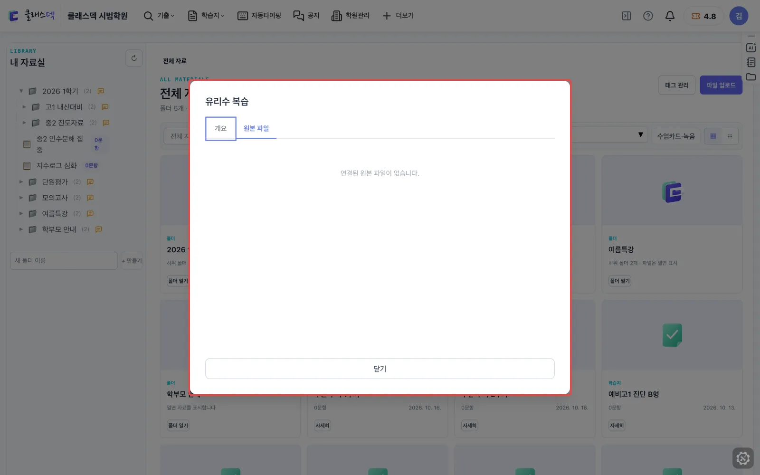Click the note icon beside 모의고사
Viewport: 760px width, 475px height.
[x=90, y=198]
